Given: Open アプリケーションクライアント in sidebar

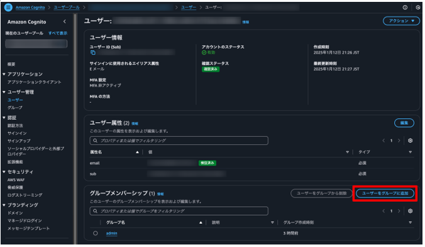Looking at the screenshot, I should pyautogui.click(x=34, y=82).
